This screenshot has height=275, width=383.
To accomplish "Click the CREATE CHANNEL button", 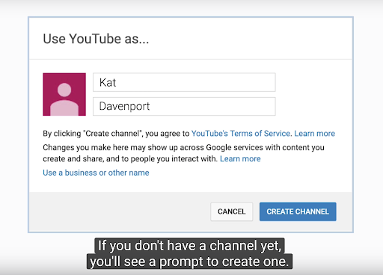I will (x=298, y=211).
